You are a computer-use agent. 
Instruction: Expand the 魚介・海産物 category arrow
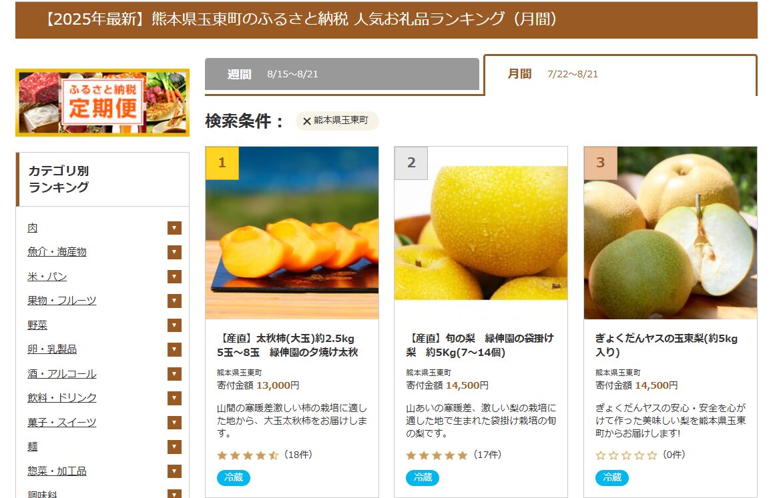(174, 252)
